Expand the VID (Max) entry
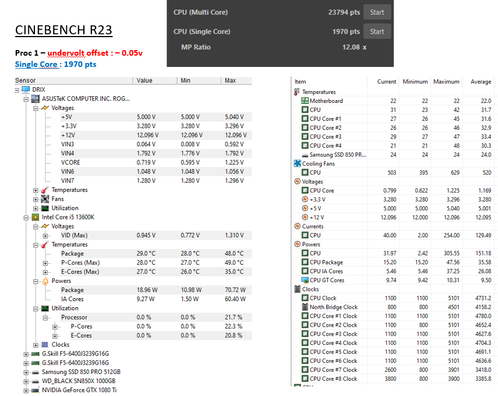 pyautogui.click(x=45, y=236)
